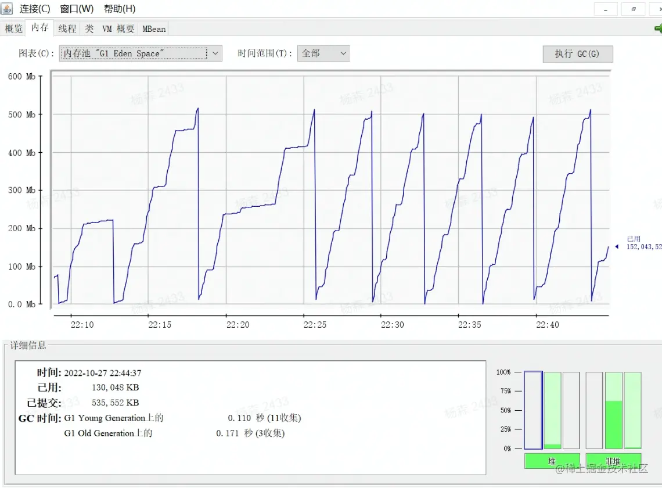662x488 pixels.
Task: Click the G1 Young Generation GC time line
Action: point(182,418)
